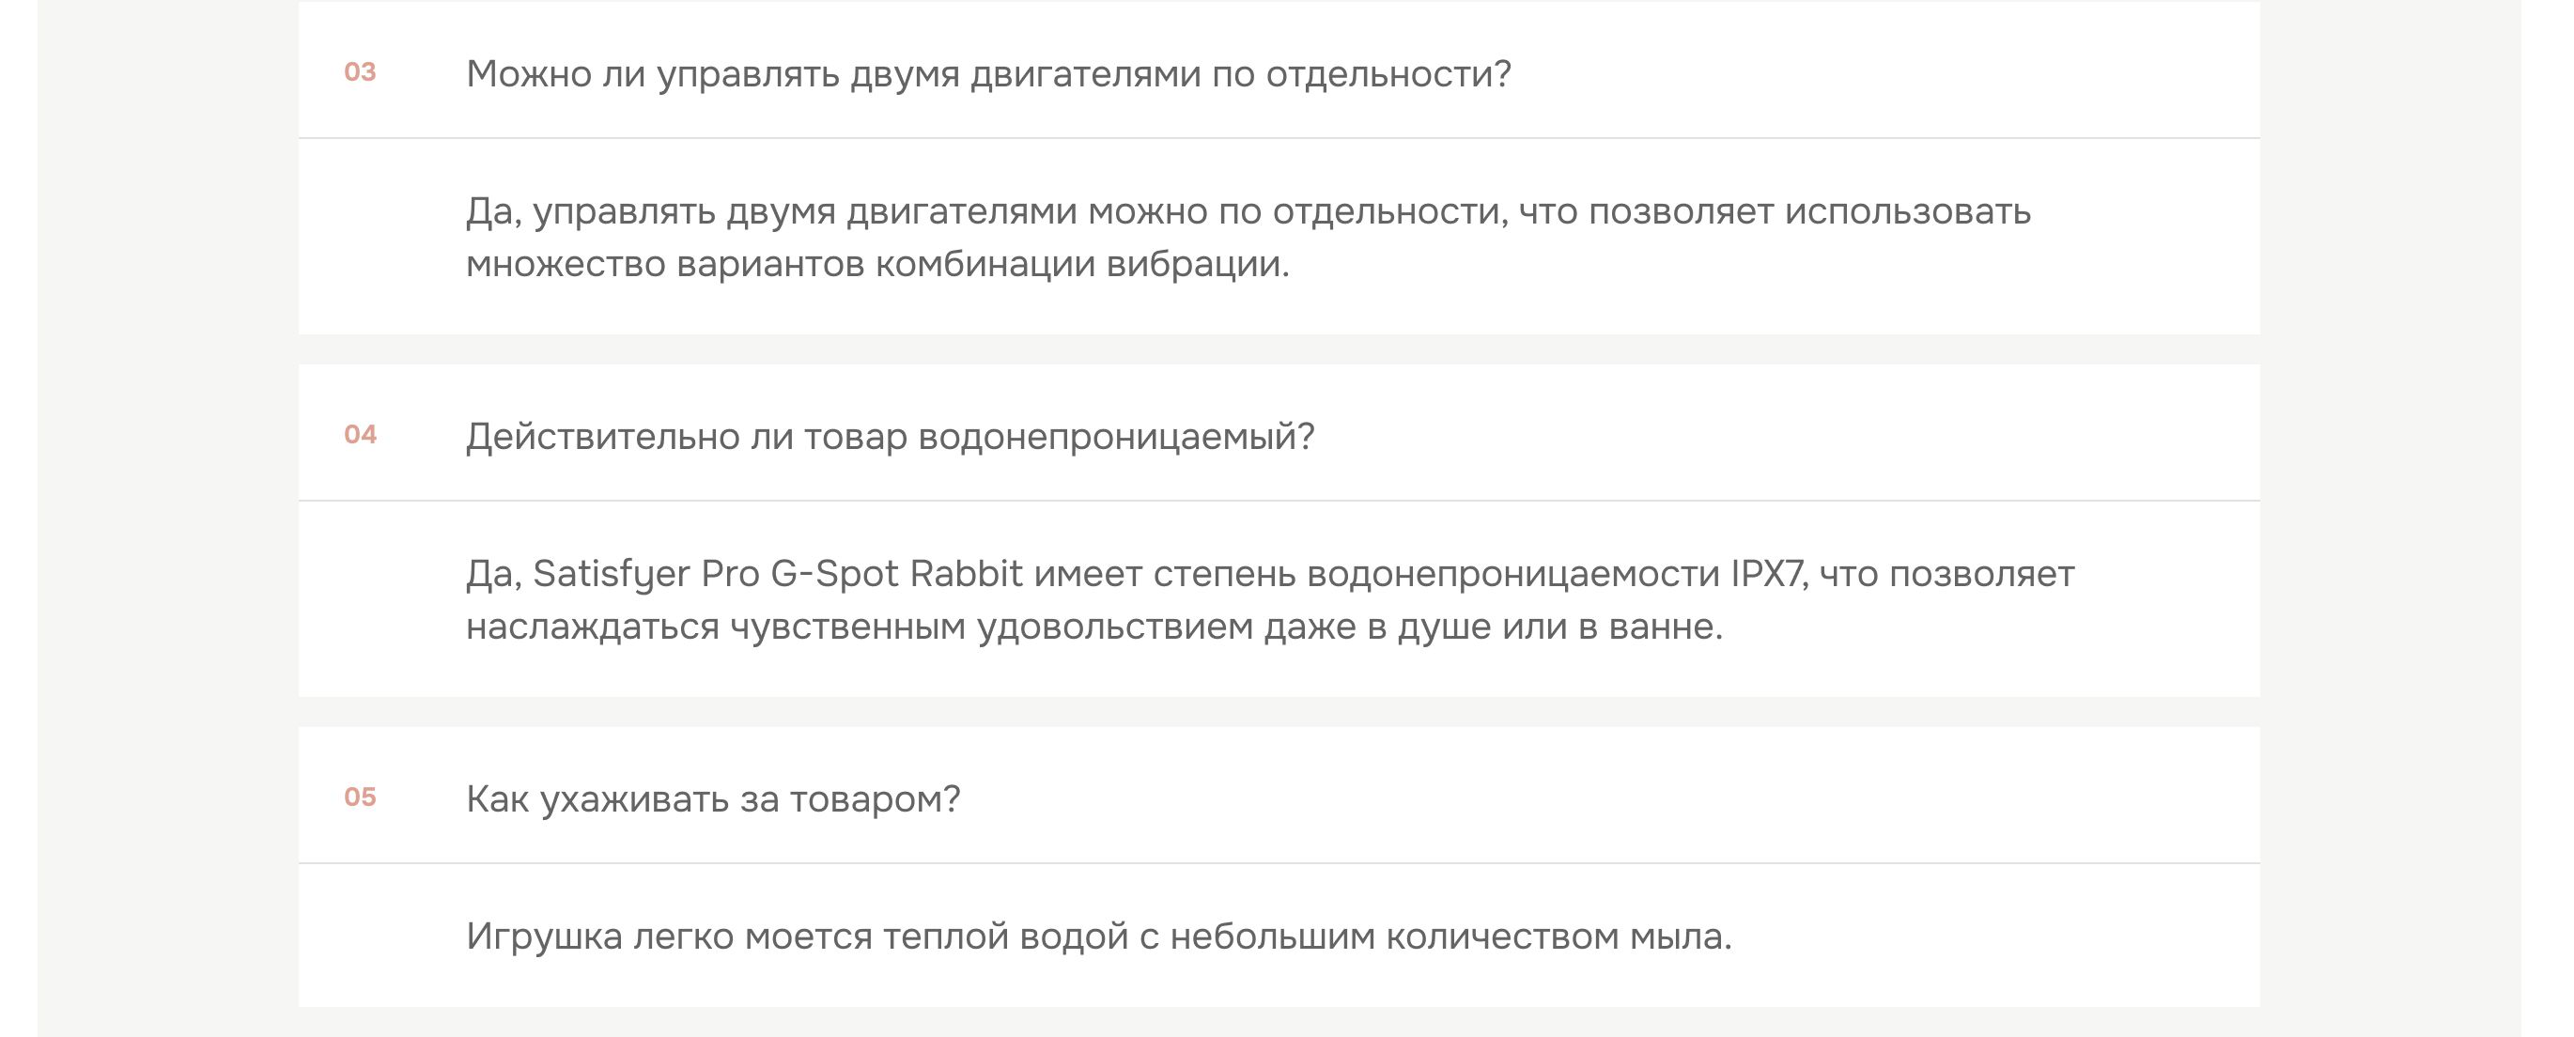
Task: Click the number label 05
Action: click(360, 797)
